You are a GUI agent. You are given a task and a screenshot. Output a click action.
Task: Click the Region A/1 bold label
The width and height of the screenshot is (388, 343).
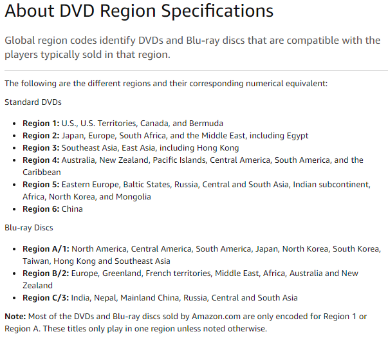[46, 248]
